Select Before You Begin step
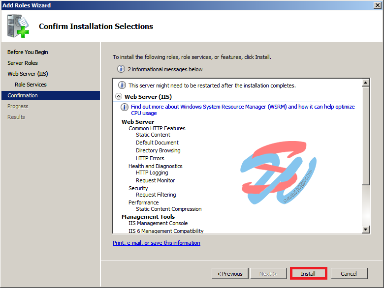Image resolution: width=384 pixels, height=288 pixels. (28, 52)
